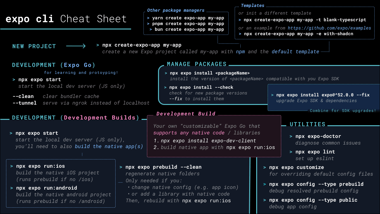
Task: Click the 'Other package managers' label
Action: click(x=176, y=10)
